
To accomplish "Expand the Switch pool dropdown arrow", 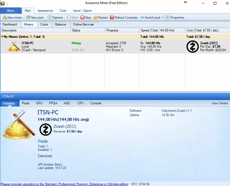I will [163, 17].
